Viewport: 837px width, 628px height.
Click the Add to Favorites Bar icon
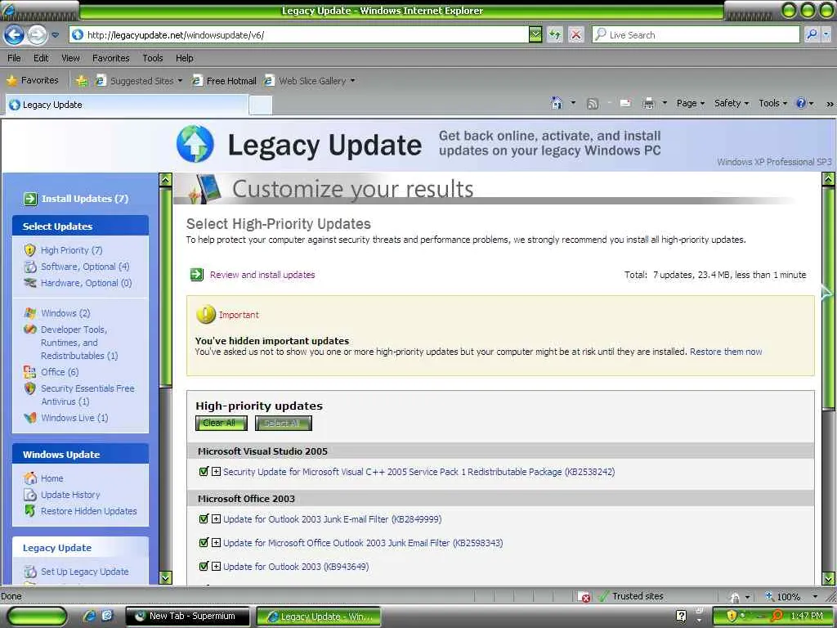(x=82, y=81)
